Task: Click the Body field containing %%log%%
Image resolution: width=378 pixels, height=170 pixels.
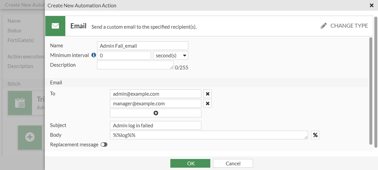Action: click(x=209, y=135)
